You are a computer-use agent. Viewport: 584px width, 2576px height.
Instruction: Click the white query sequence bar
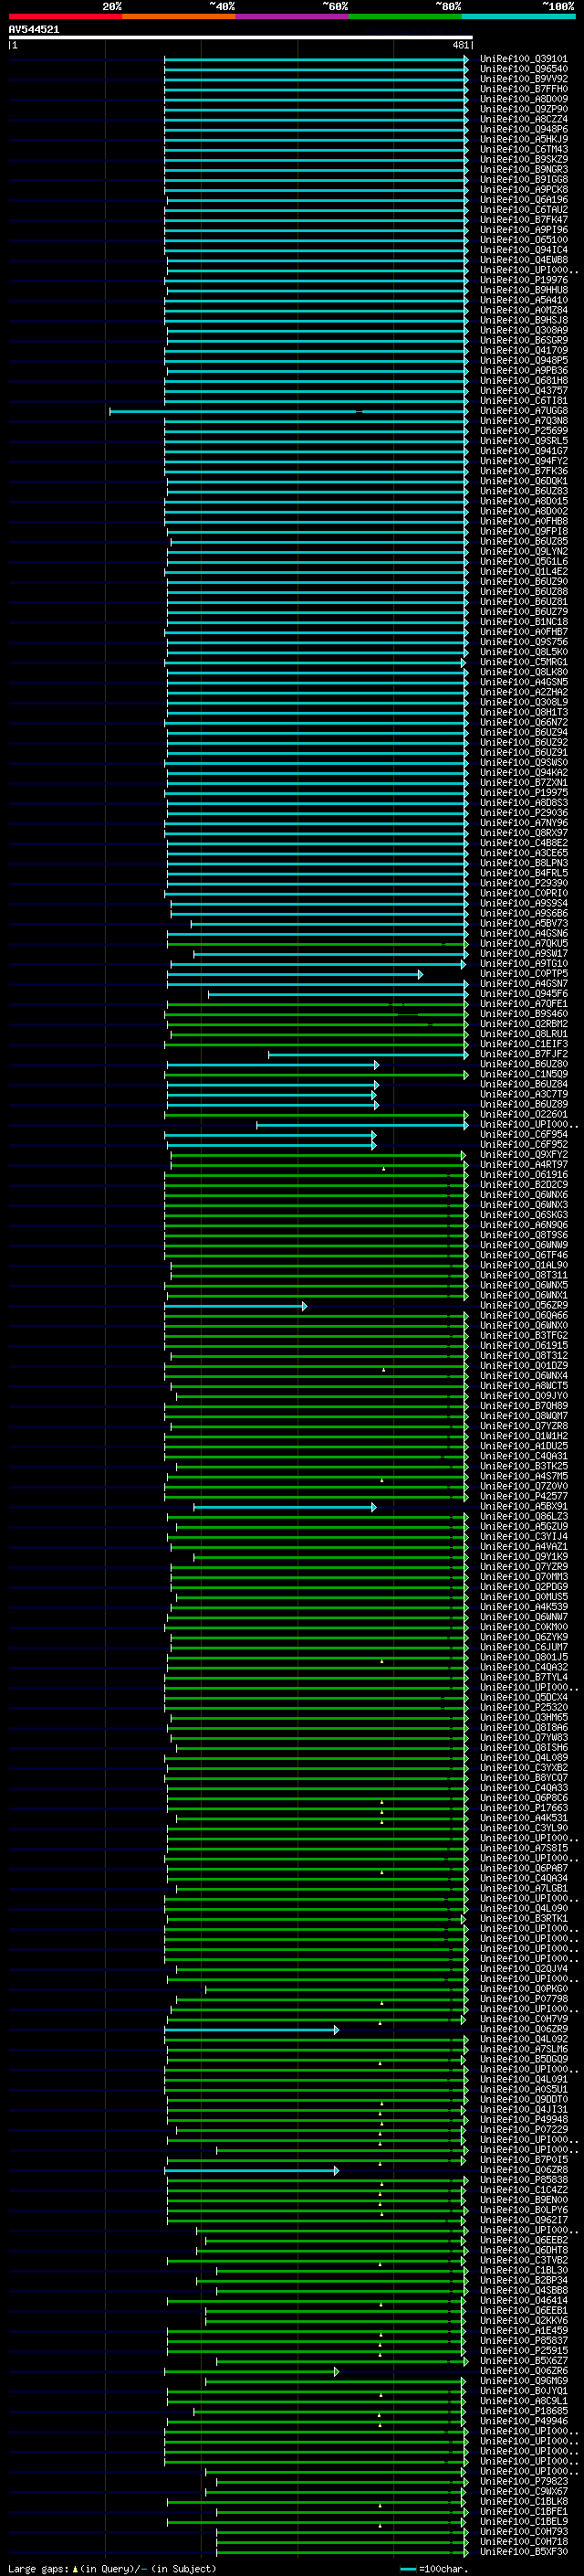coord(241,38)
